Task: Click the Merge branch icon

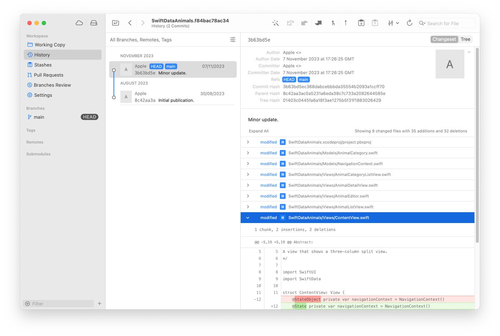Action: click(x=333, y=23)
